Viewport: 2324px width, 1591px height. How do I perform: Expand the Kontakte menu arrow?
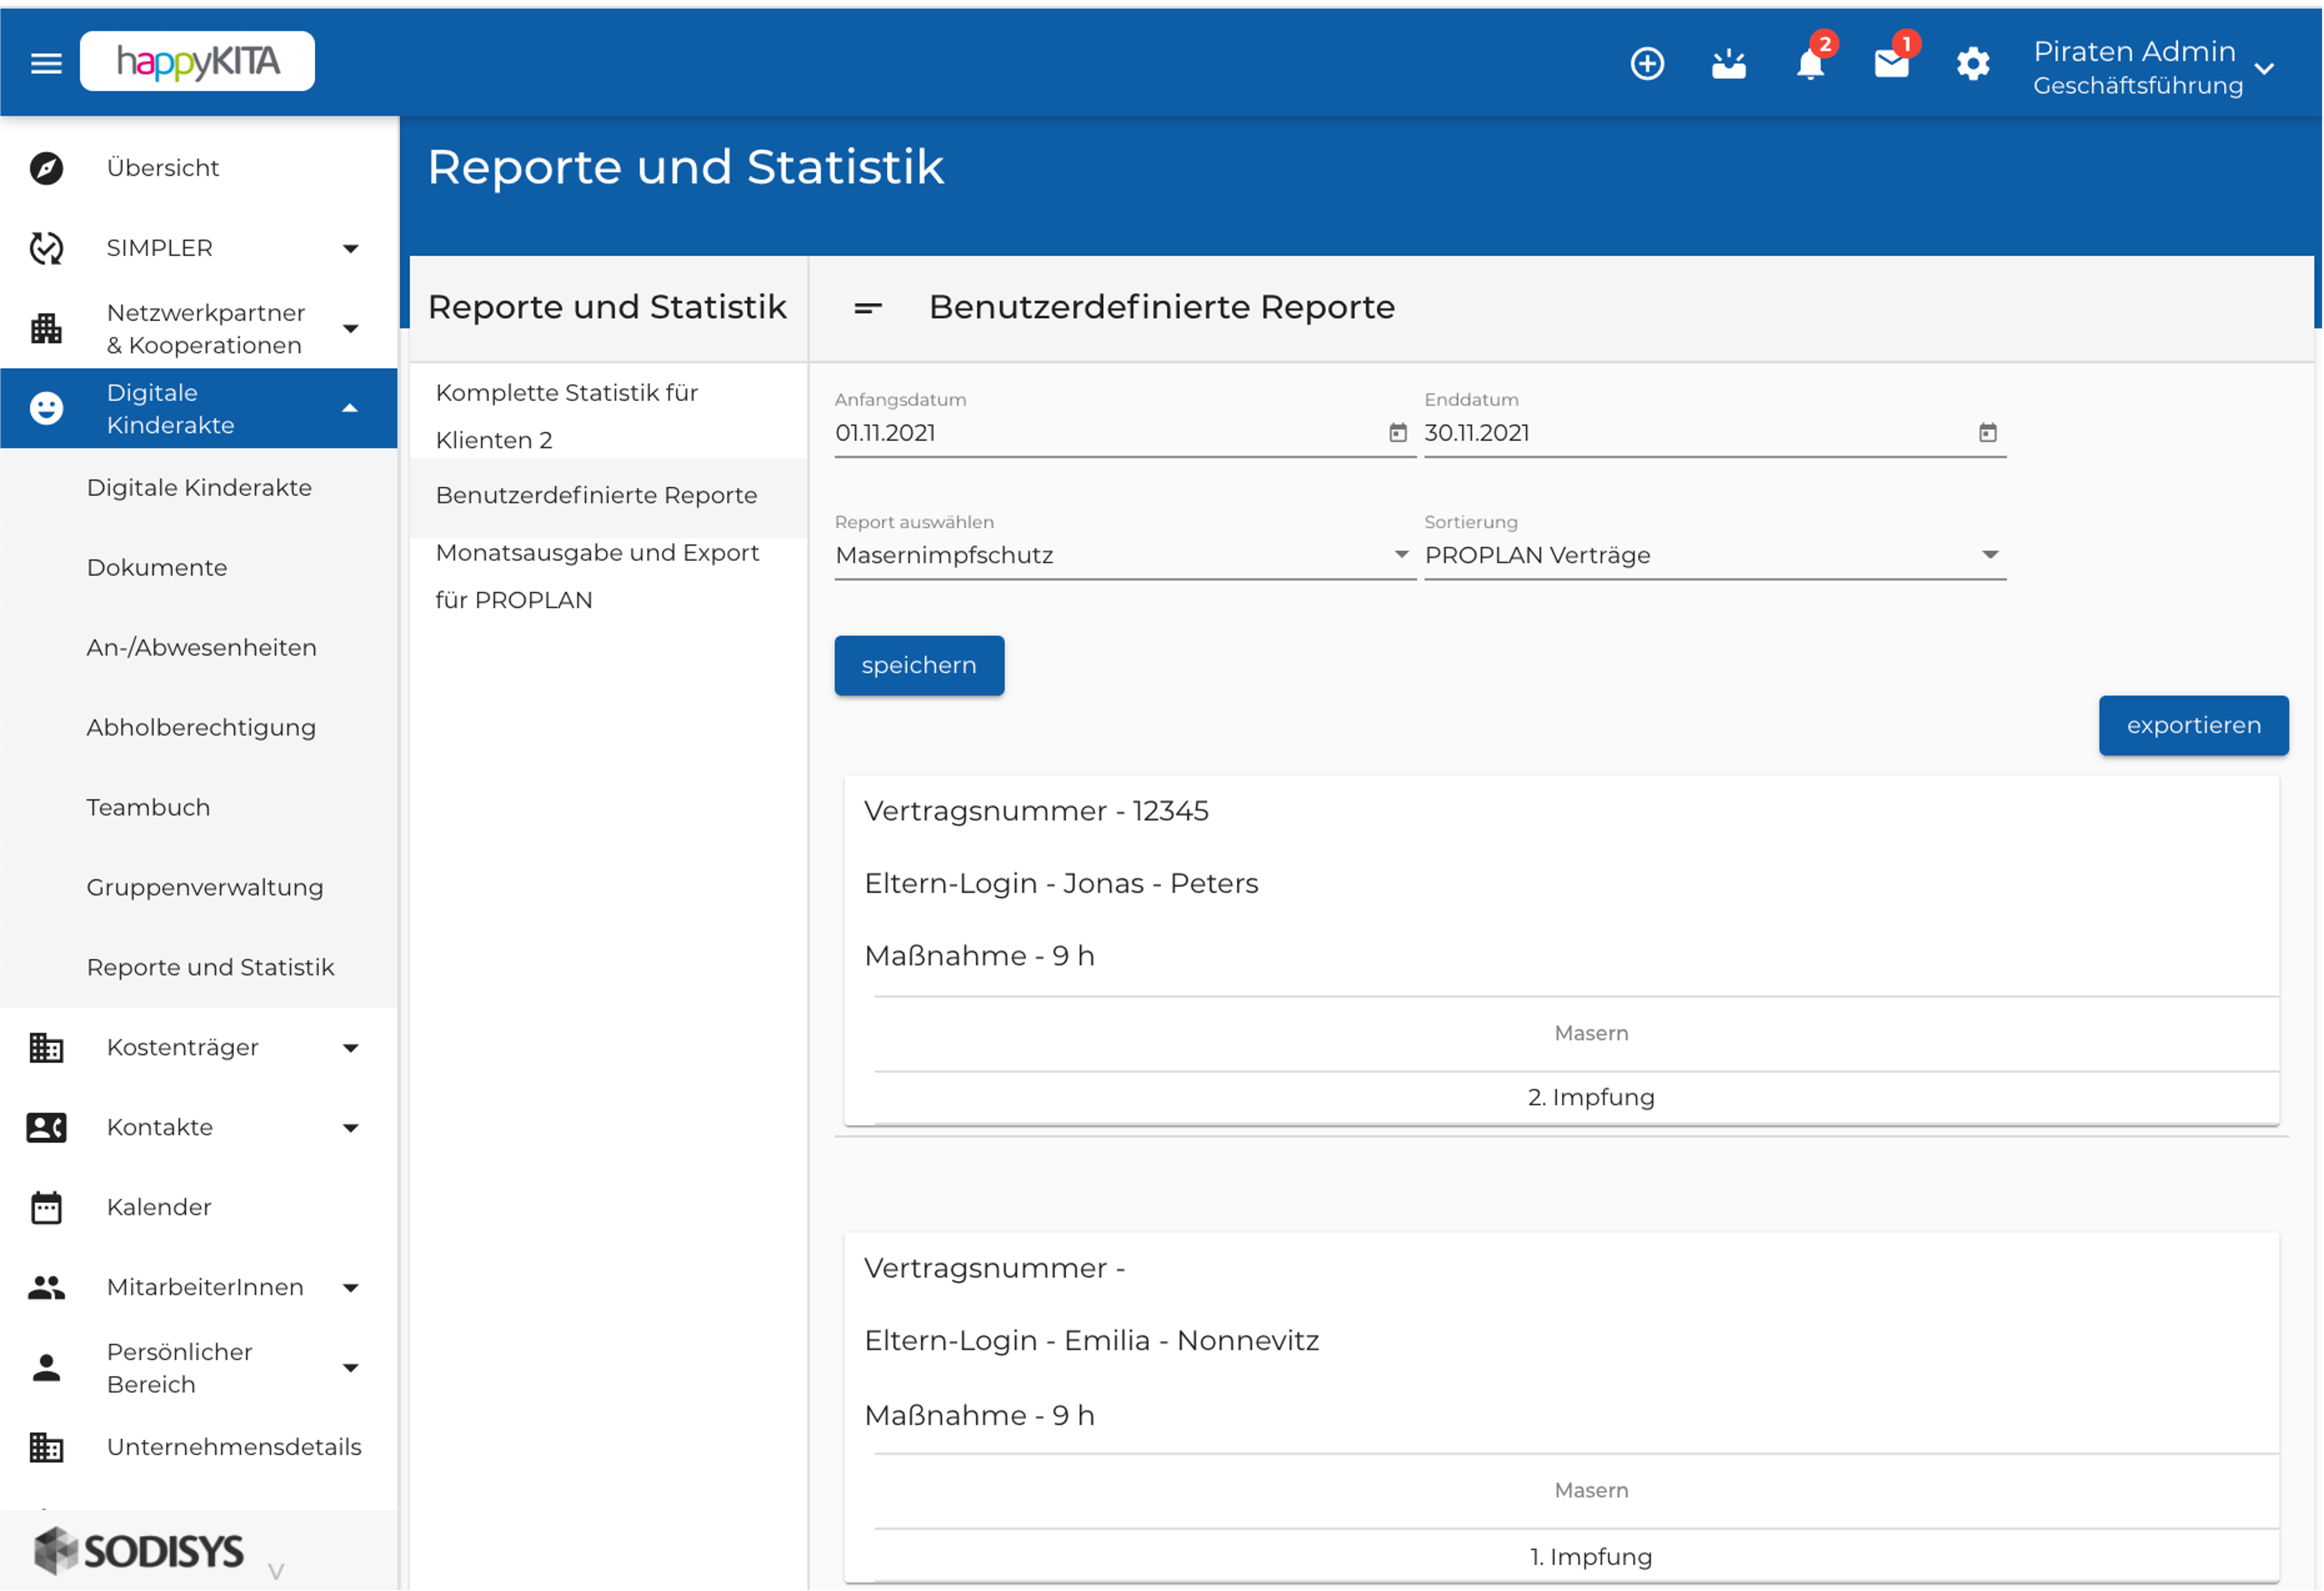pos(351,1127)
